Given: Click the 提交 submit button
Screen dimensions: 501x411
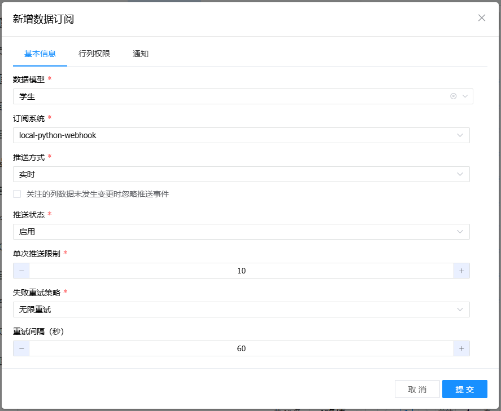Looking at the screenshot, I should pyautogui.click(x=464, y=389).
